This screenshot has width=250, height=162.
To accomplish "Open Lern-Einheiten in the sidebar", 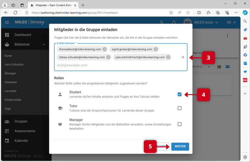I will (x=14, y=65).
